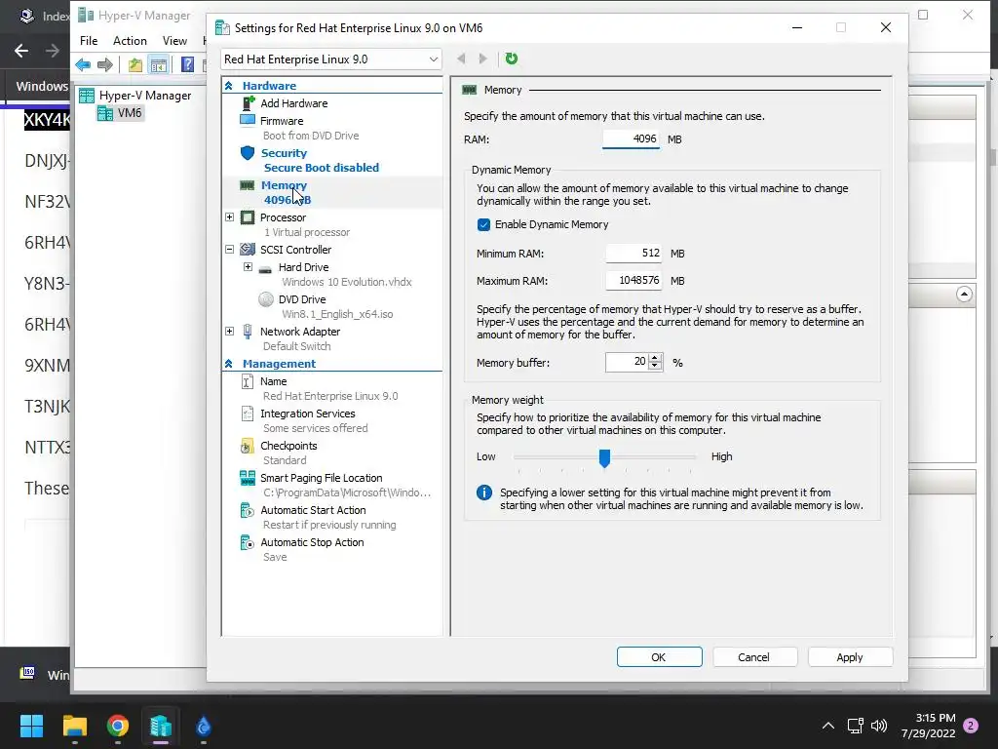The width and height of the screenshot is (998, 749).
Task: Click the DVD Drive disc icon
Action: (x=266, y=298)
